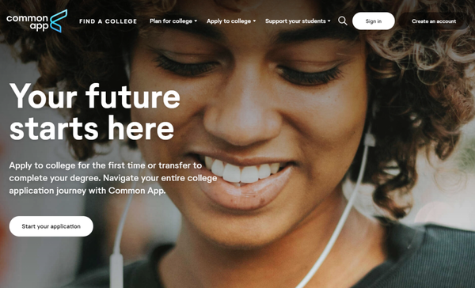Expand the caret beside Plan for college
475x288 pixels.
click(x=196, y=21)
